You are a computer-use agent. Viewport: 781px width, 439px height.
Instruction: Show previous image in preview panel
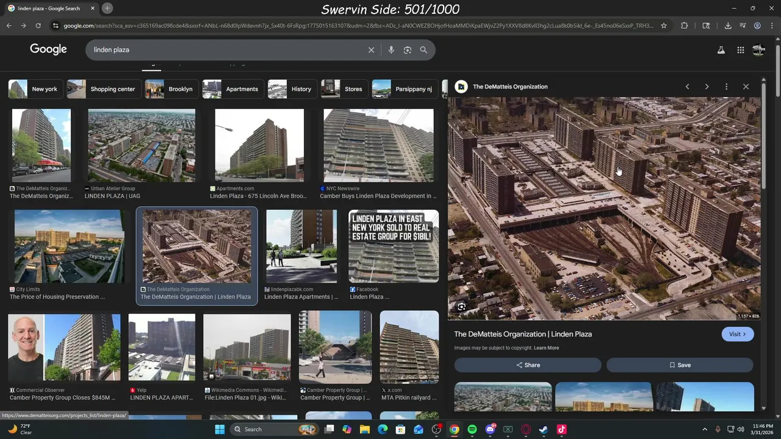687,87
